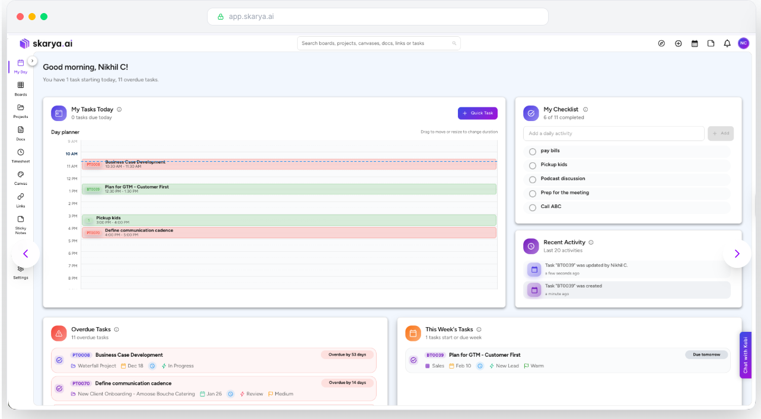Click info icon next to This Week's Tasks
The height and width of the screenshot is (419, 761).
(479, 330)
